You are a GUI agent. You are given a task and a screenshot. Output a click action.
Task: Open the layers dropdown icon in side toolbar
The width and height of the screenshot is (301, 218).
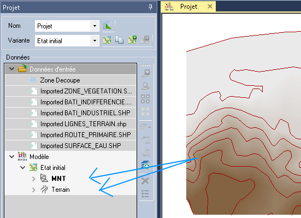(145, 127)
